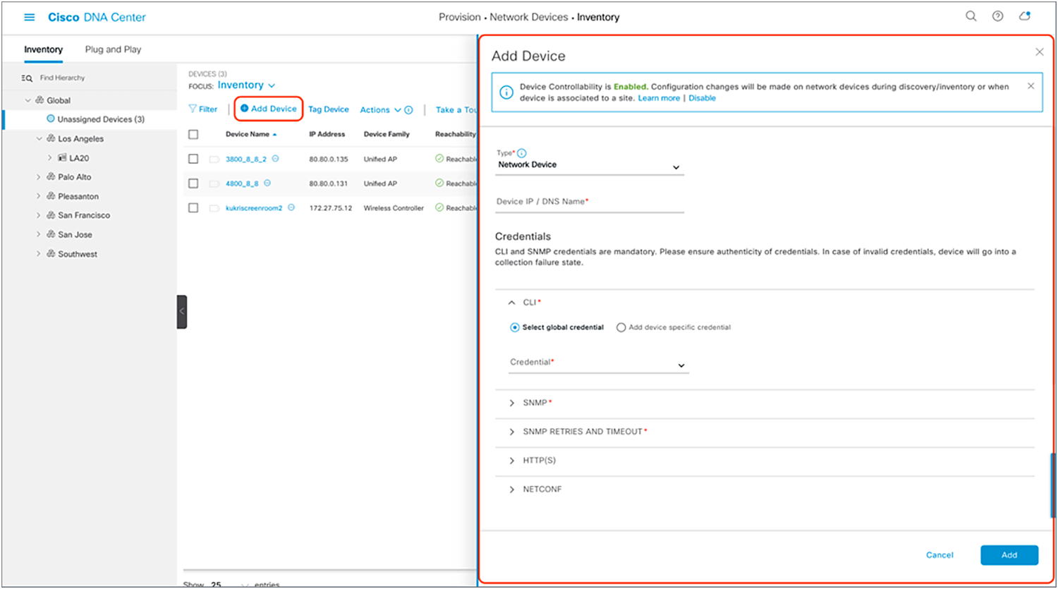Collapse the side hierarchy panel handle
1058x589 pixels.
point(182,312)
